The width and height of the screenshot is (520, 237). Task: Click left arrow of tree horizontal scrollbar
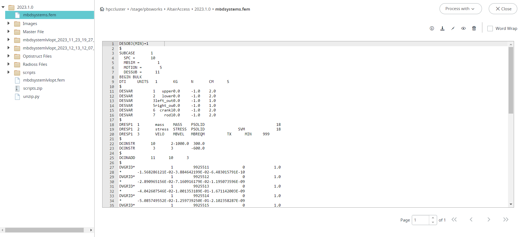pyautogui.click(x=2, y=230)
